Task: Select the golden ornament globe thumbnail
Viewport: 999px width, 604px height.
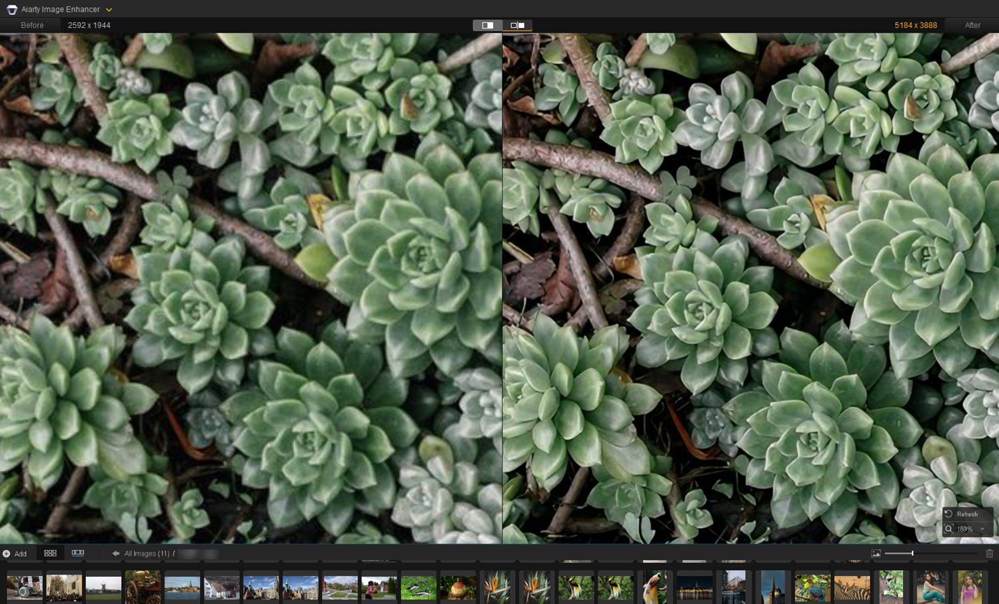Action: pyautogui.click(x=458, y=587)
